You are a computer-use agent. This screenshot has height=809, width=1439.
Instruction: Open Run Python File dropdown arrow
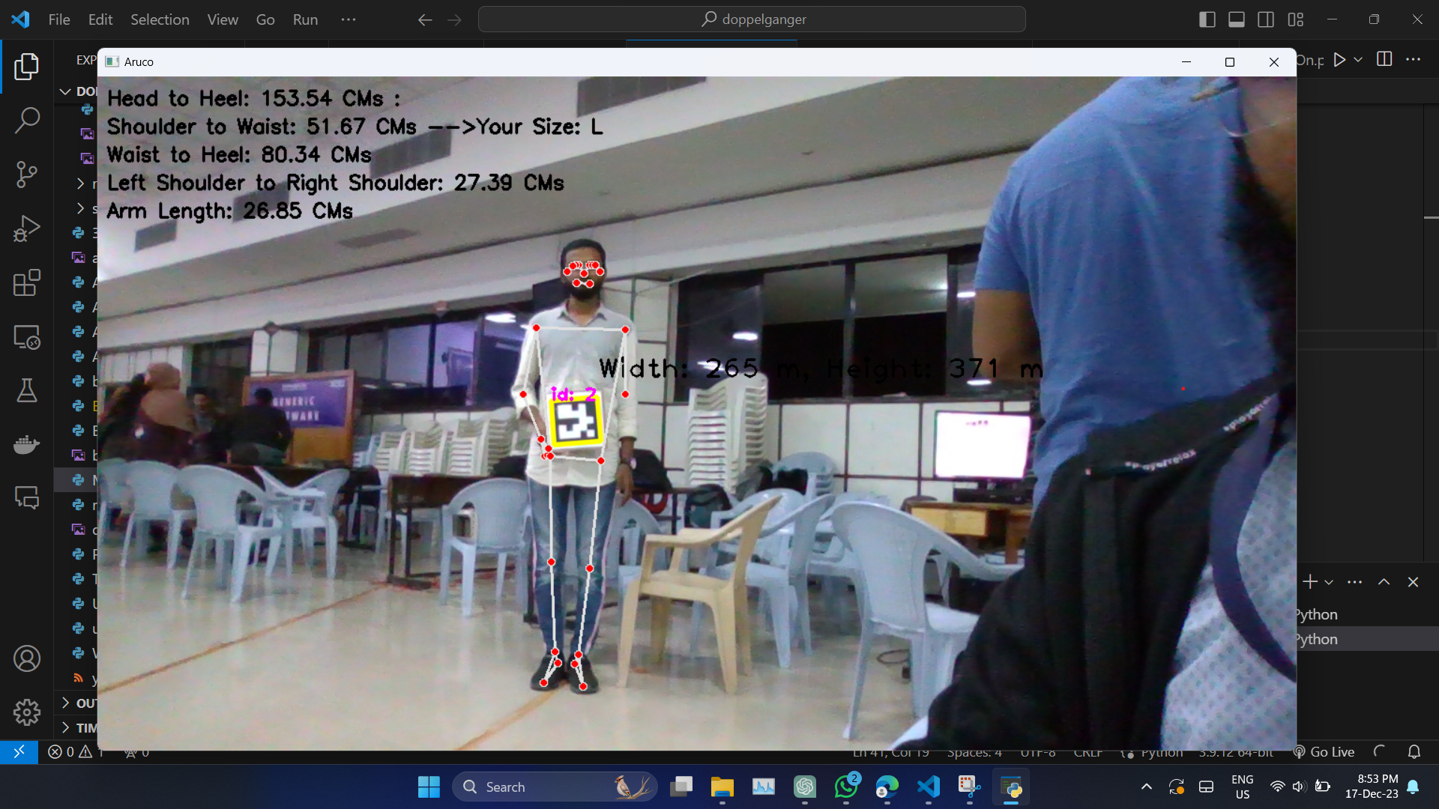(1358, 59)
